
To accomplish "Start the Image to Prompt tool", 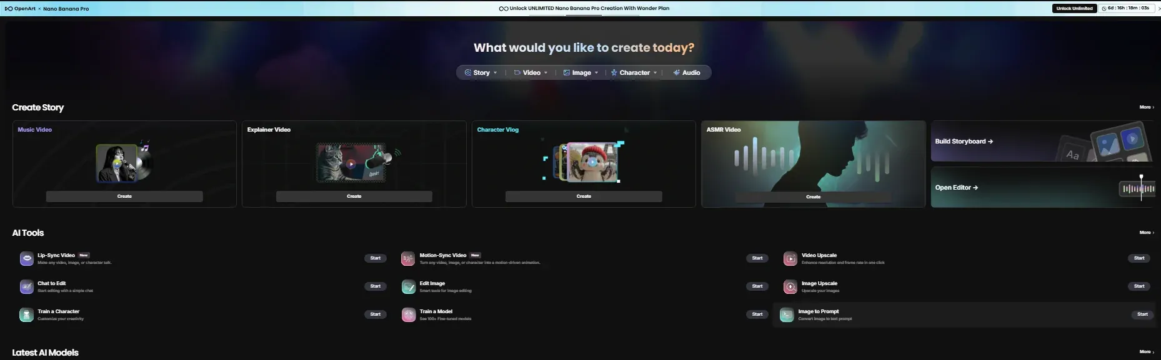I will pyautogui.click(x=1142, y=314).
